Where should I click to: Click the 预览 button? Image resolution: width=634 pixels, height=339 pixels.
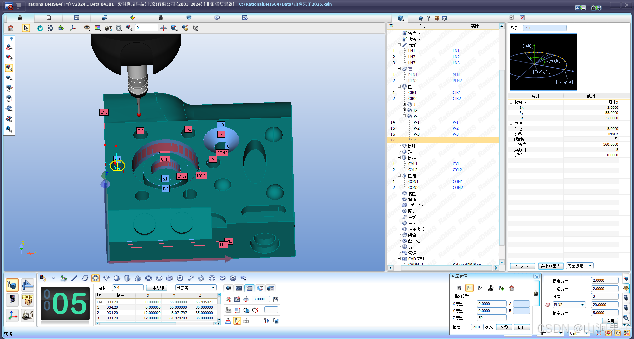504,327
